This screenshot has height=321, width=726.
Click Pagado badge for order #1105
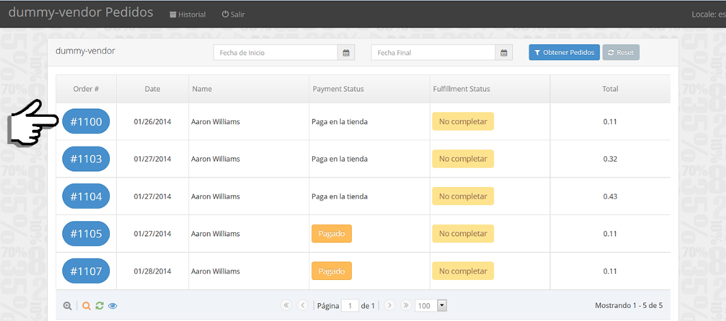331,234
